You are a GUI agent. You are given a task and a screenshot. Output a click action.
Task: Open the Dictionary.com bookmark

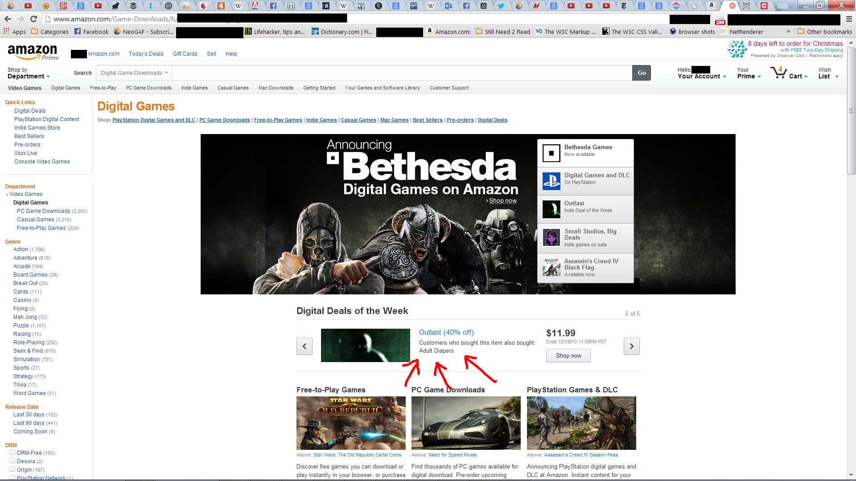tap(342, 32)
